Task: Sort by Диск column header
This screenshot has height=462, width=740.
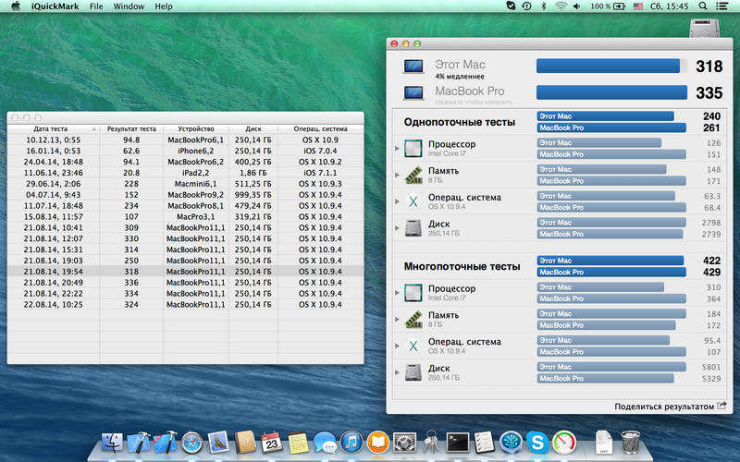Action: pos(253,128)
